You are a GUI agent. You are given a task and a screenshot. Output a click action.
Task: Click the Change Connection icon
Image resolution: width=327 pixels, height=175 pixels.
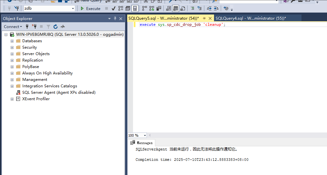(16, 9)
